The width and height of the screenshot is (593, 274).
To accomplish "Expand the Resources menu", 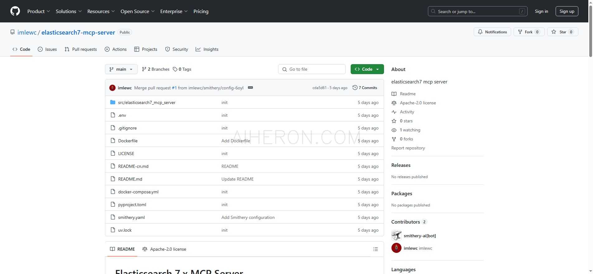I will pos(101,11).
